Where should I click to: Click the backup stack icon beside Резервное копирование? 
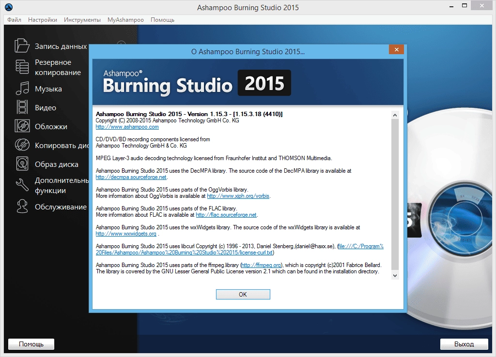pos(22,67)
